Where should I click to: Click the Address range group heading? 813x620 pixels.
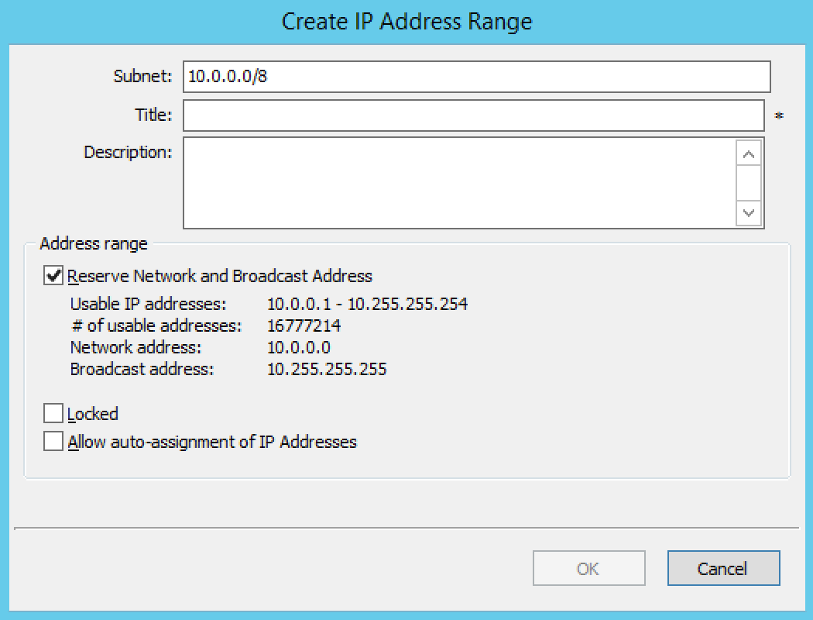pos(94,243)
